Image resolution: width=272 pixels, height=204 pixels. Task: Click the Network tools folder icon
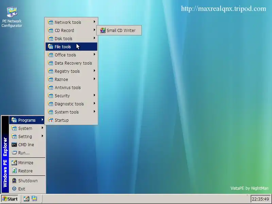(x=50, y=22)
